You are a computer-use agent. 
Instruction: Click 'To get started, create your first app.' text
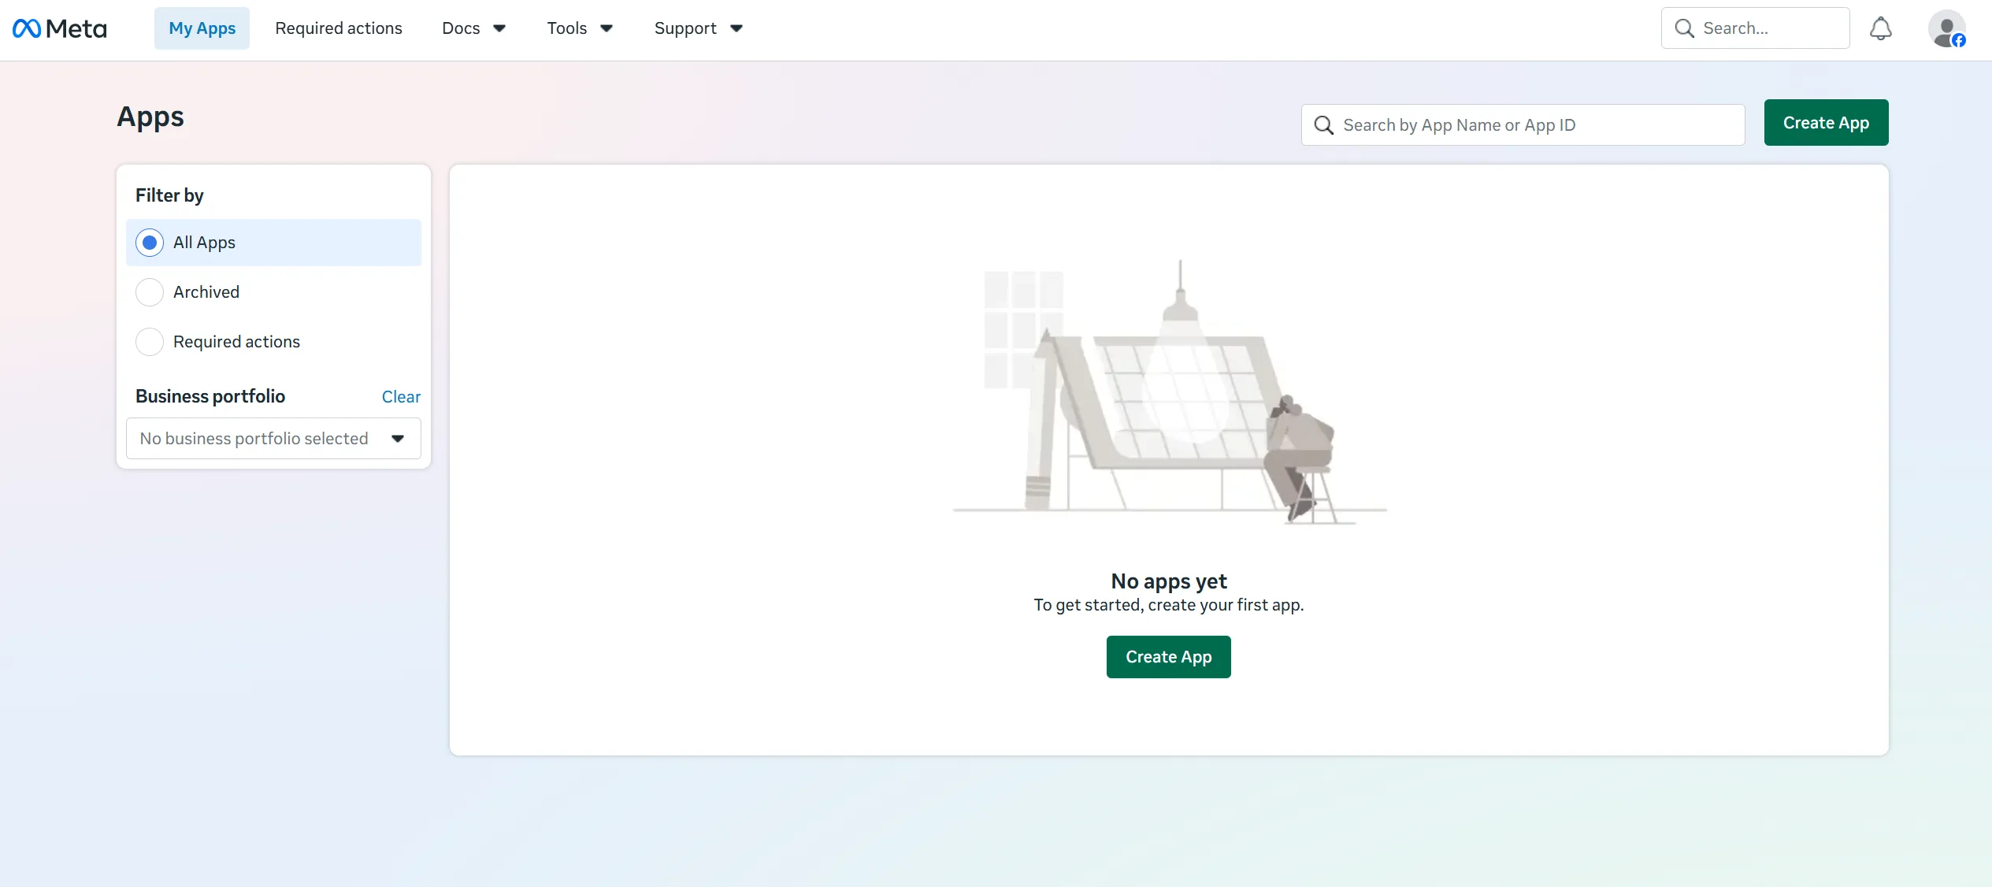(x=1168, y=605)
